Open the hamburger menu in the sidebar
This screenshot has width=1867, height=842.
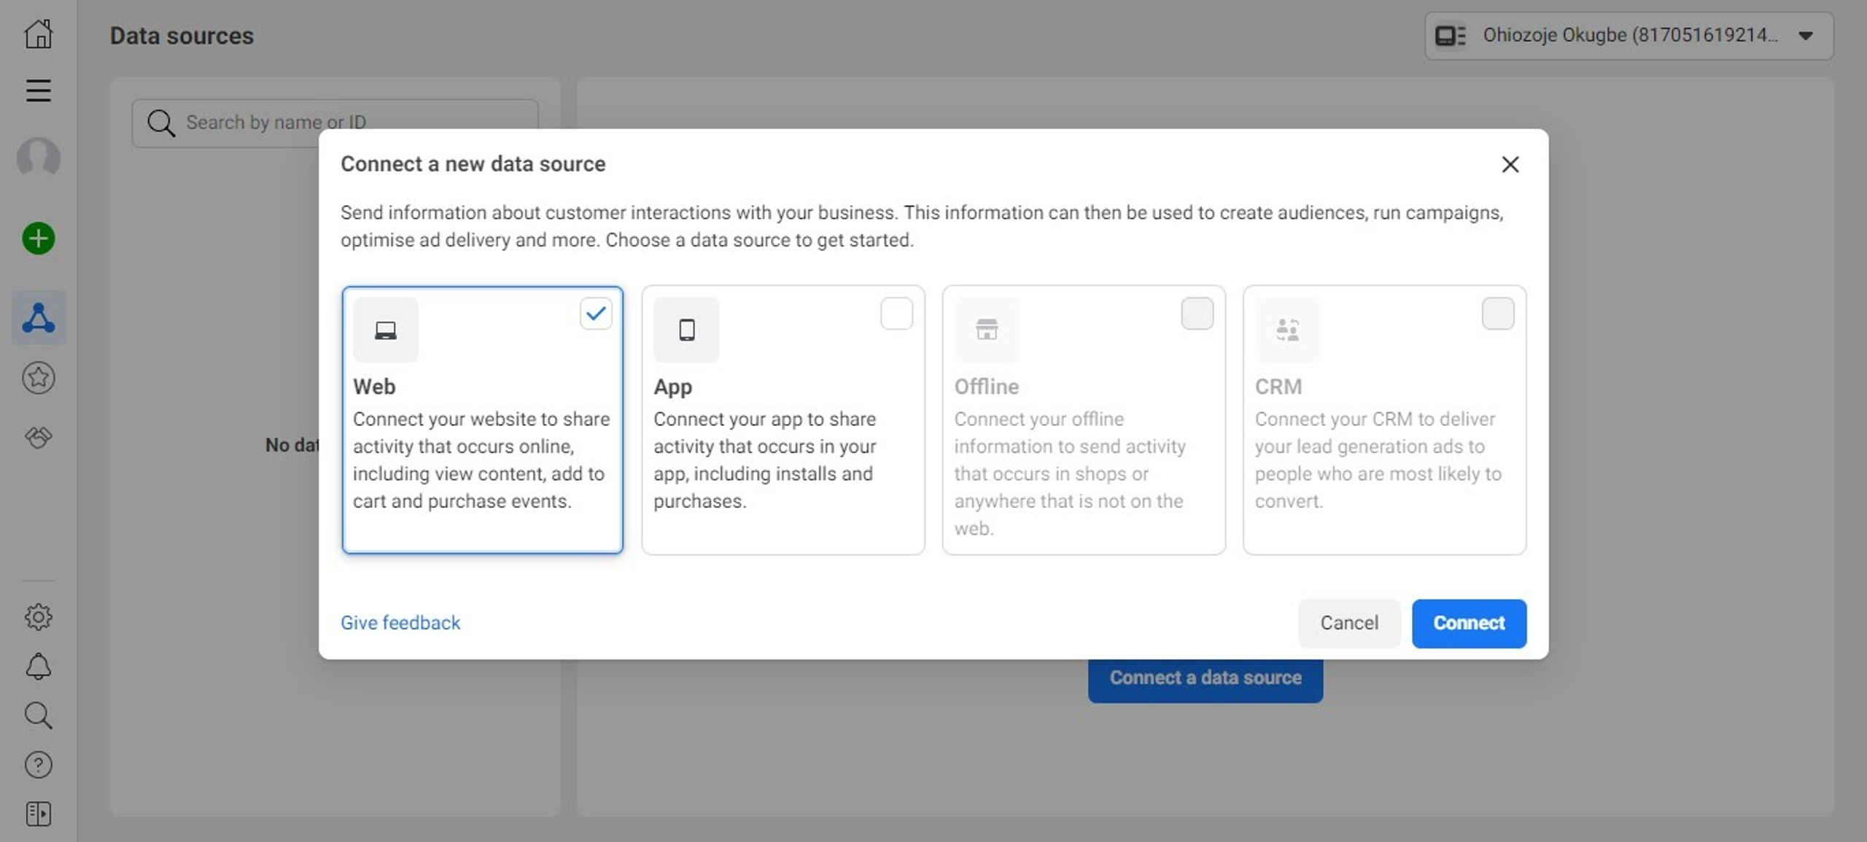point(38,90)
